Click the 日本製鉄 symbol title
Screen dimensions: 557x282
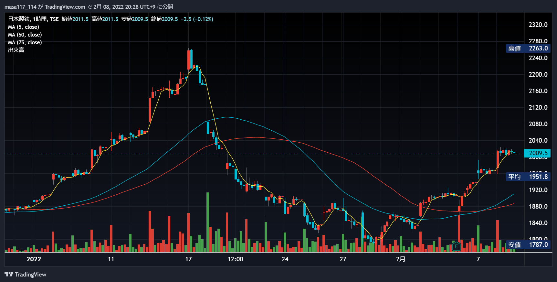click(19, 19)
